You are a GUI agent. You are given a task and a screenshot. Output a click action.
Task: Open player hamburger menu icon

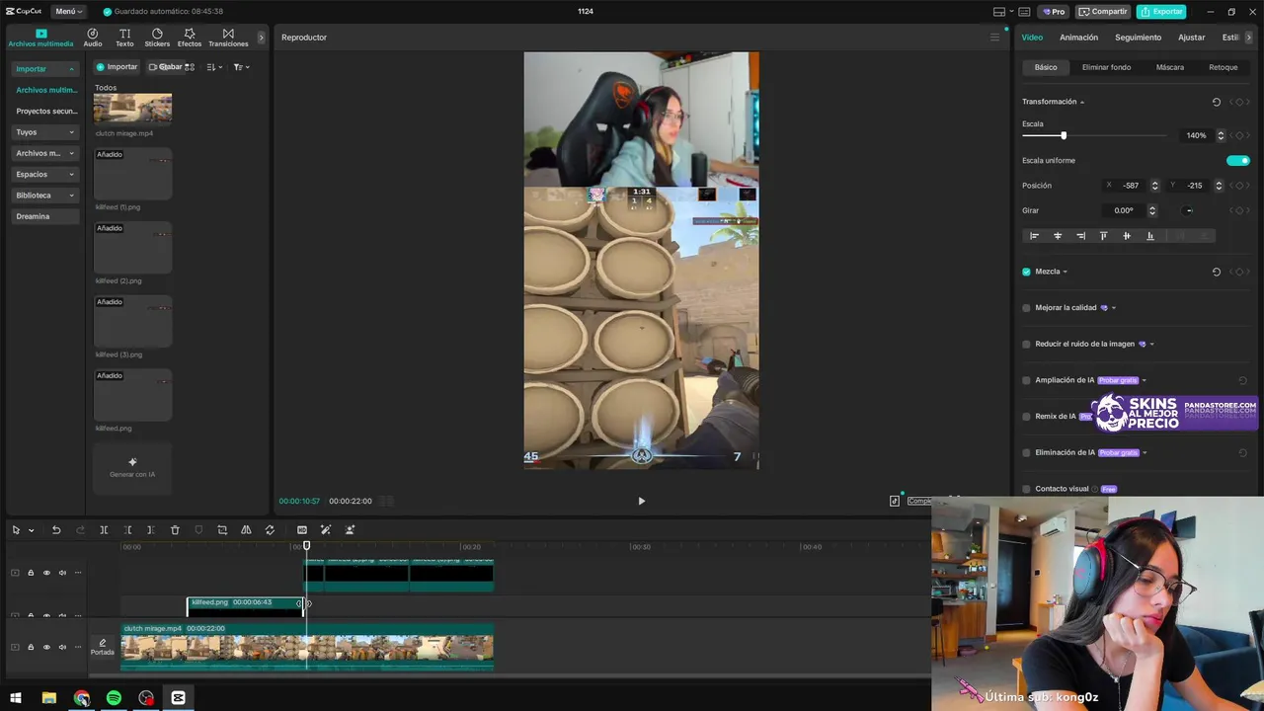994,38
